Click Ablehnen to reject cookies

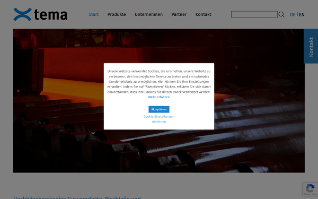pos(159,122)
